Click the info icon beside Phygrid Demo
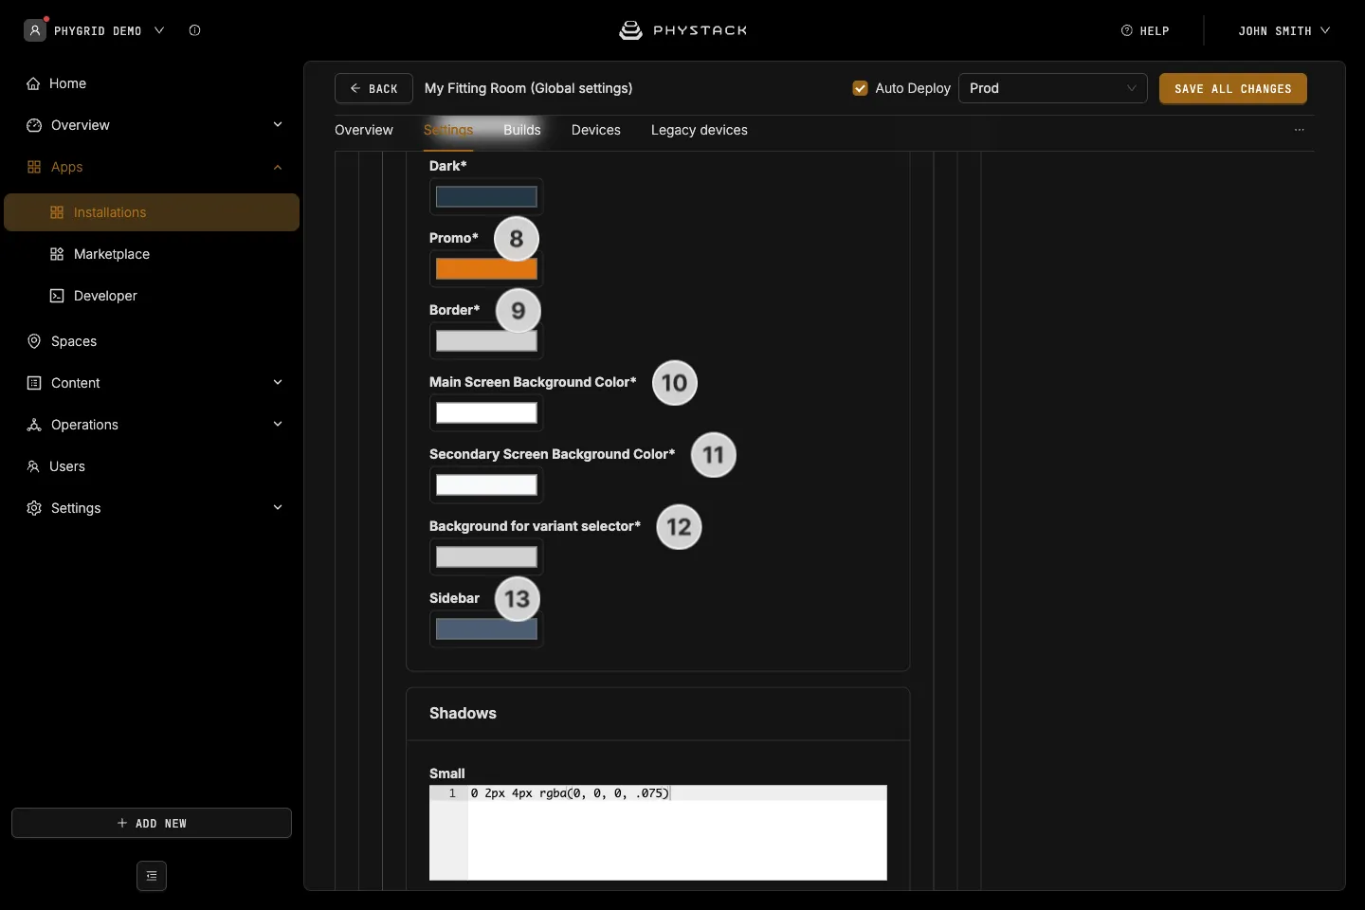The width and height of the screenshot is (1365, 910). [x=194, y=30]
